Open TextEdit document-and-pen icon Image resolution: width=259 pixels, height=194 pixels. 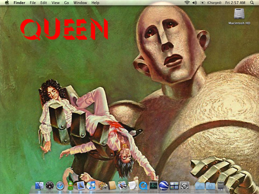click(133, 186)
